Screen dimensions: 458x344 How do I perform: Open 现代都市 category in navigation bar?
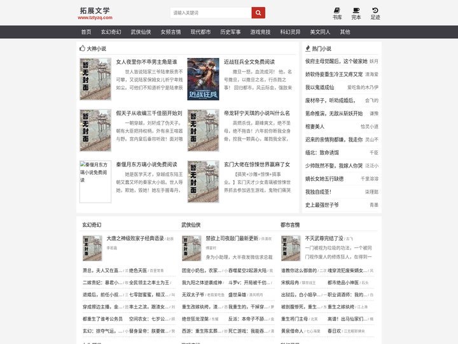200,32
